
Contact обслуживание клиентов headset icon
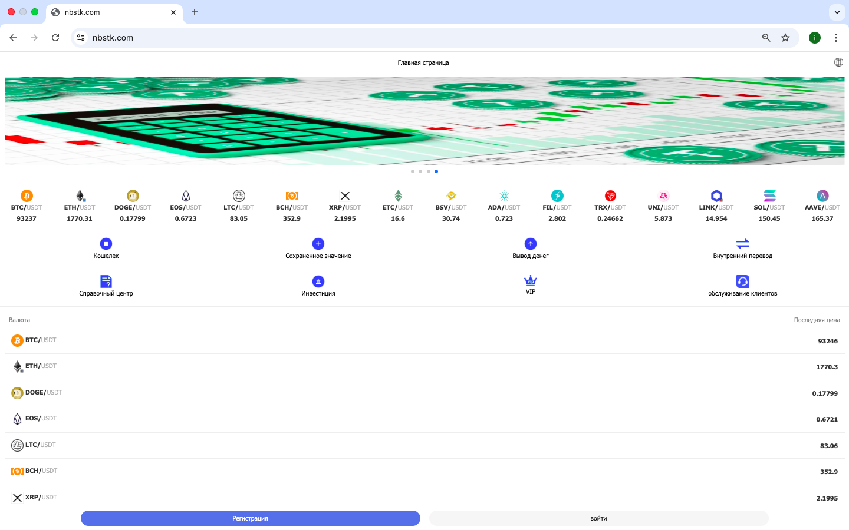pyautogui.click(x=743, y=281)
